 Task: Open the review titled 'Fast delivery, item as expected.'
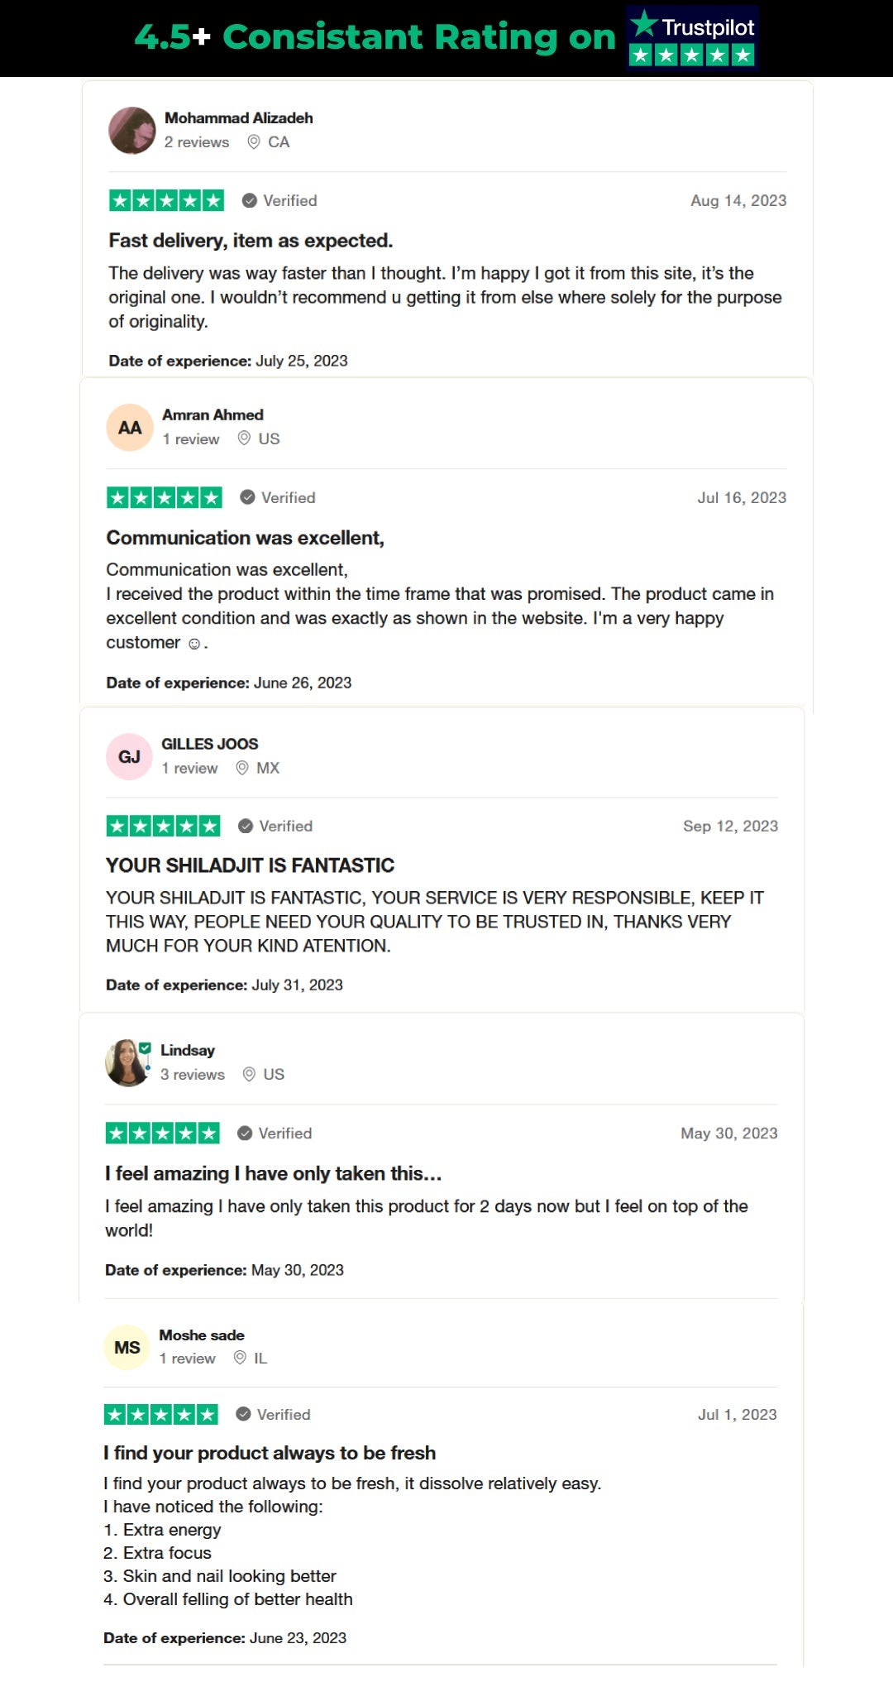251,241
